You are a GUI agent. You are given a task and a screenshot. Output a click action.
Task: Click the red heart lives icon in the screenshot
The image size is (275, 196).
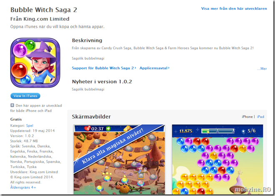click(87, 128)
